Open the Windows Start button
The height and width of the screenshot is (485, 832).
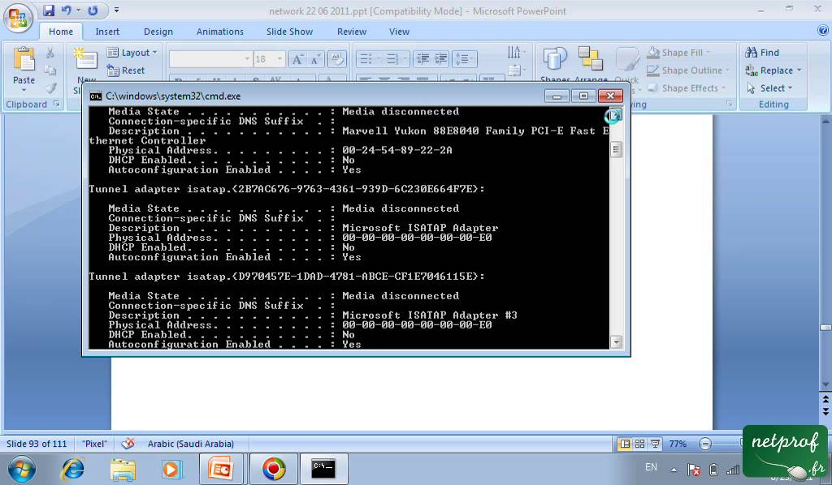(22, 469)
